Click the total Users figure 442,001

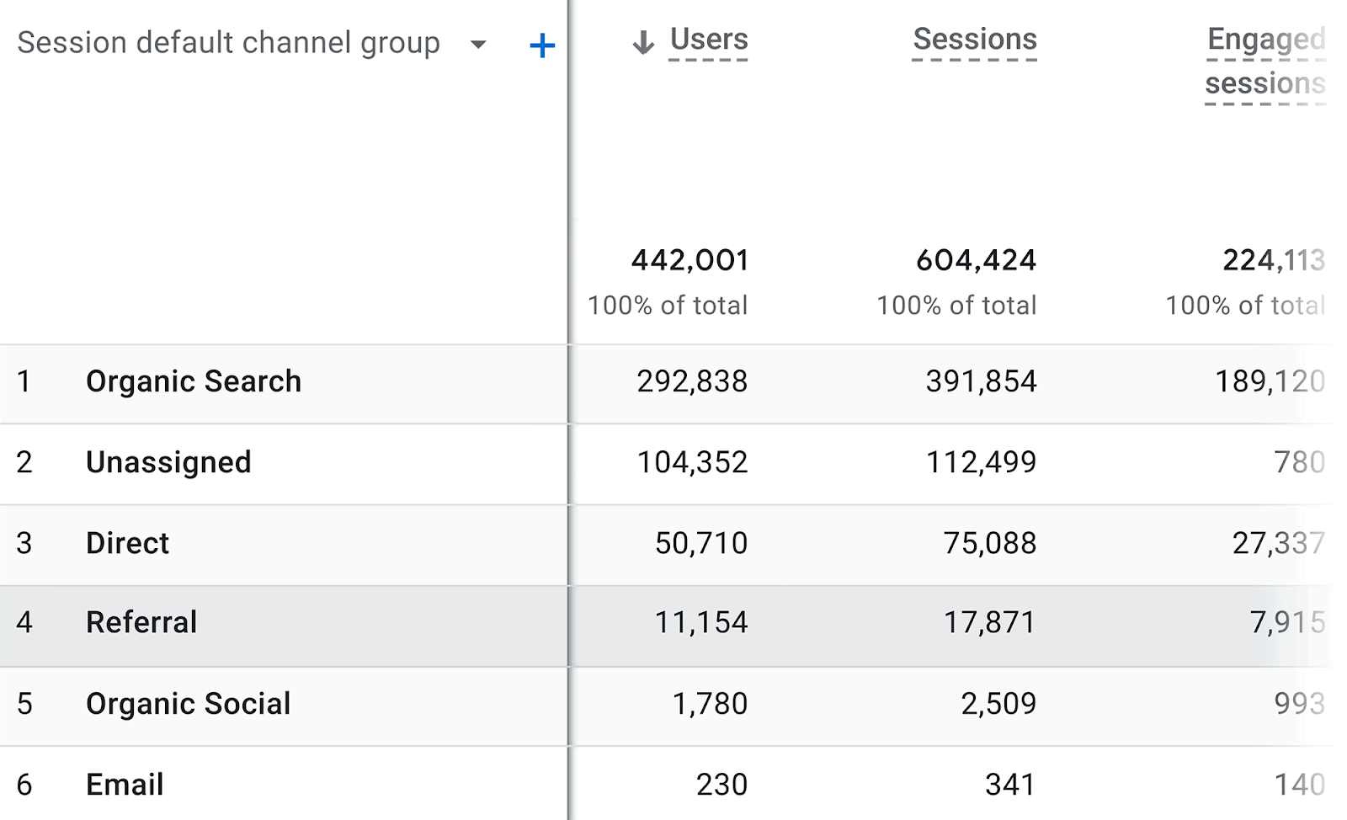(x=690, y=261)
